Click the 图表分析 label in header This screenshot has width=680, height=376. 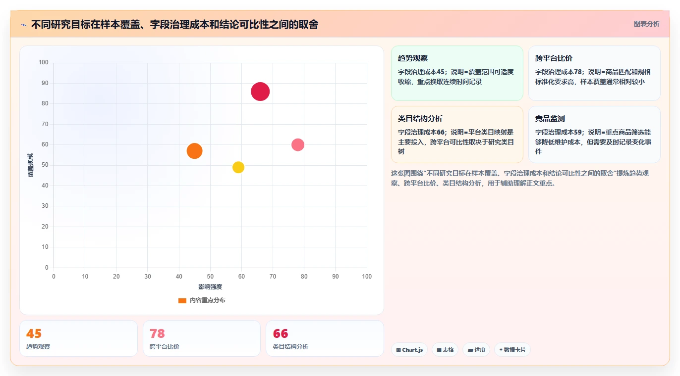(x=646, y=24)
